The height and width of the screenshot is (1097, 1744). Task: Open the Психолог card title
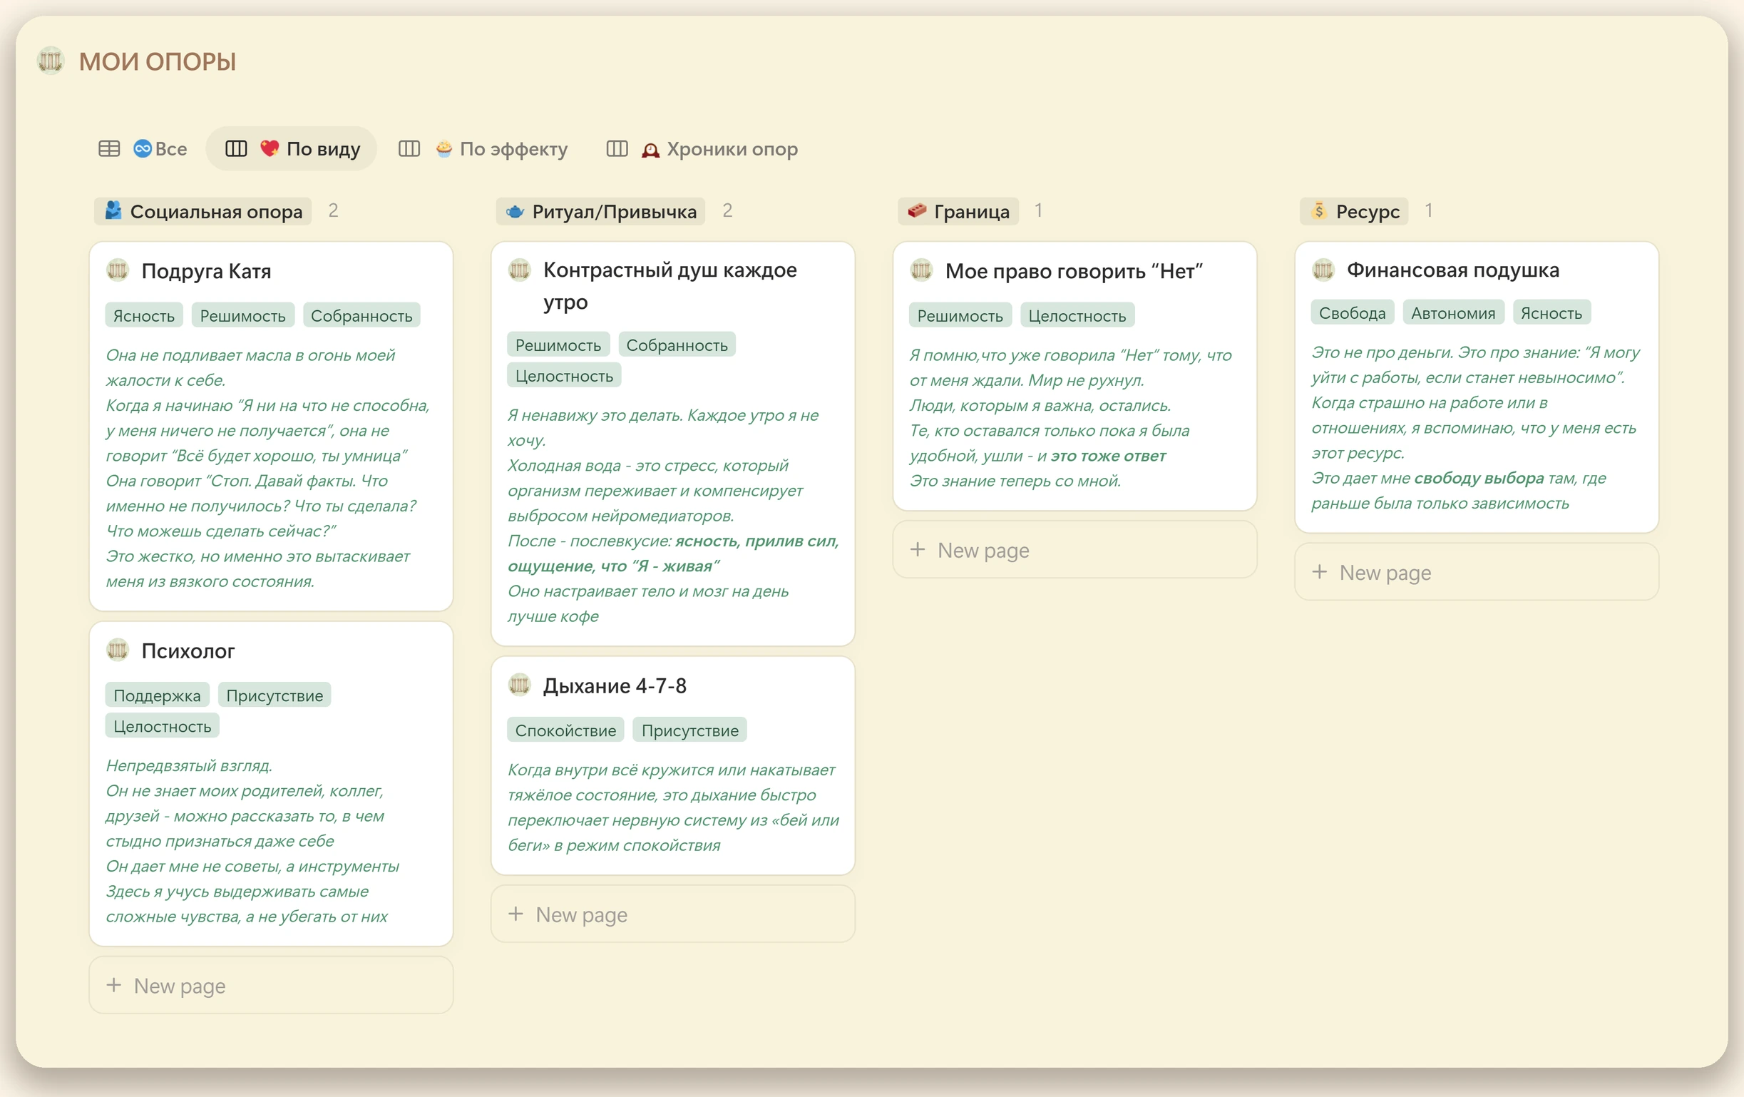tap(188, 650)
